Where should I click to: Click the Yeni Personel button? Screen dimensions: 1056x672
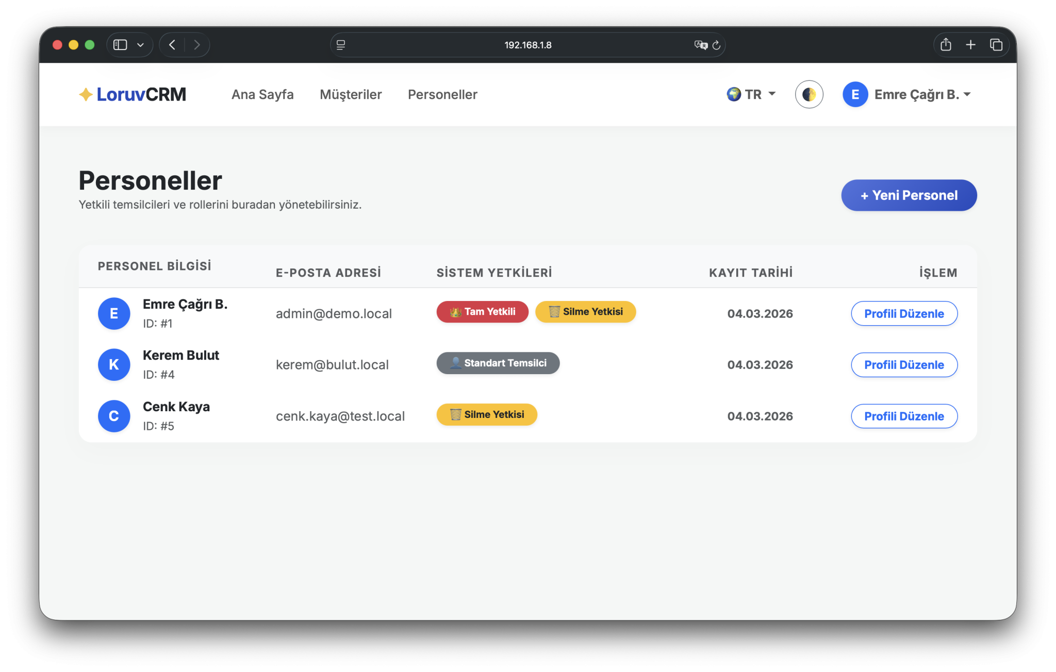909,195
